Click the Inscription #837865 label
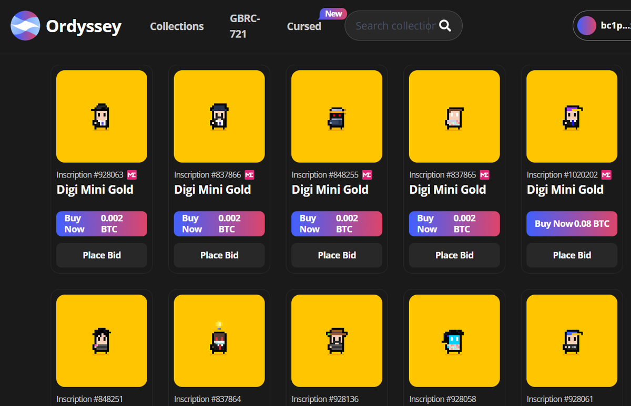 tap(443, 175)
